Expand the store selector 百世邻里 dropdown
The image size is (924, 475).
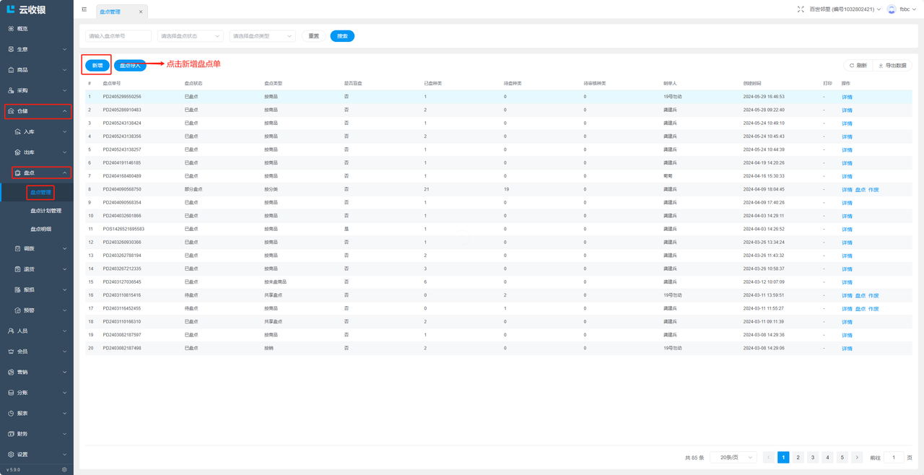845,9
